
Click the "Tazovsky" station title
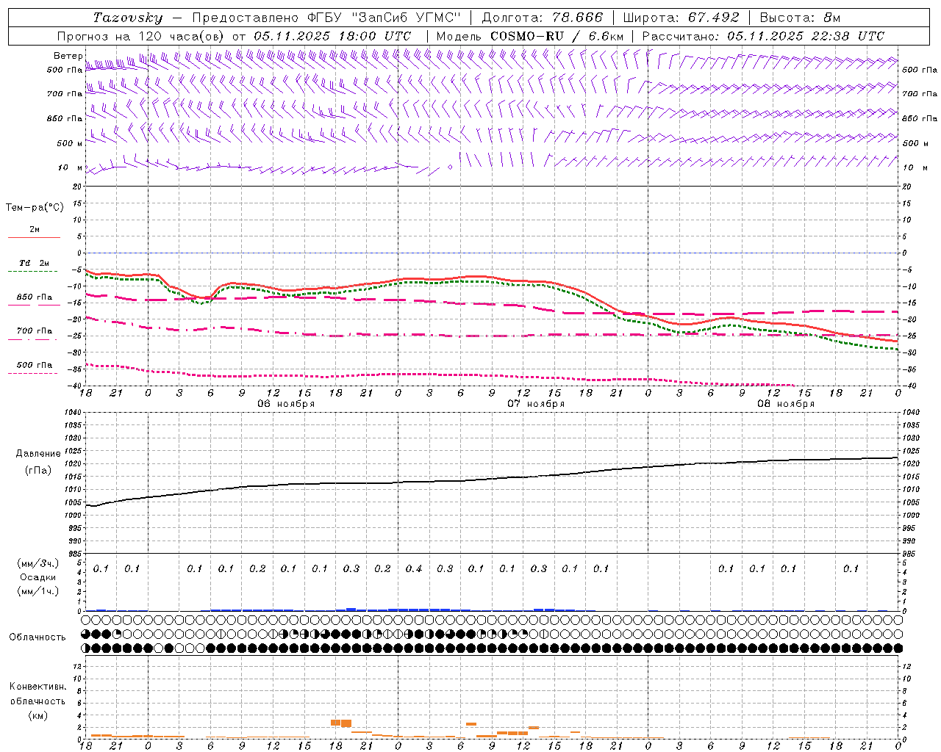pyautogui.click(x=128, y=18)
